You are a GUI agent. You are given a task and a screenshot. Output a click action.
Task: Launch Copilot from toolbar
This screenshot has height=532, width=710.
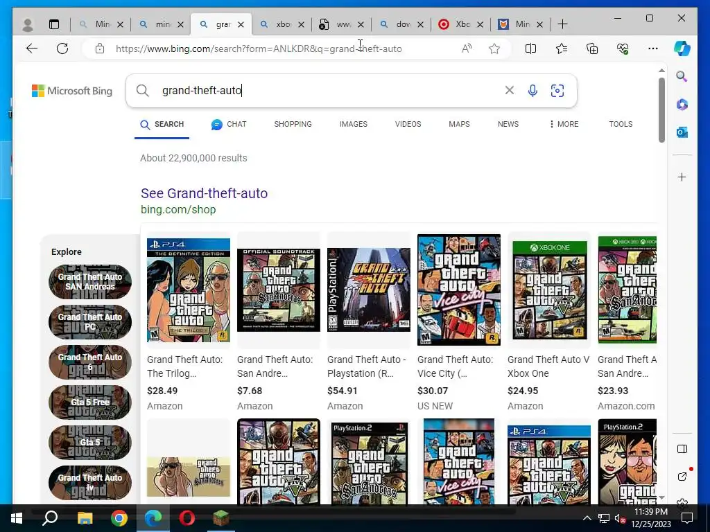(x=682, y=48)
